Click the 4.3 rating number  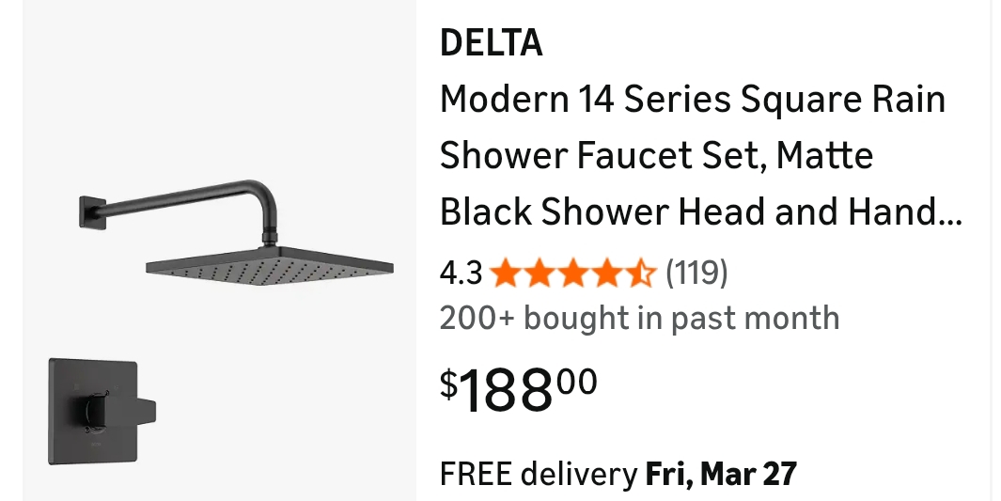coord(461,274)
